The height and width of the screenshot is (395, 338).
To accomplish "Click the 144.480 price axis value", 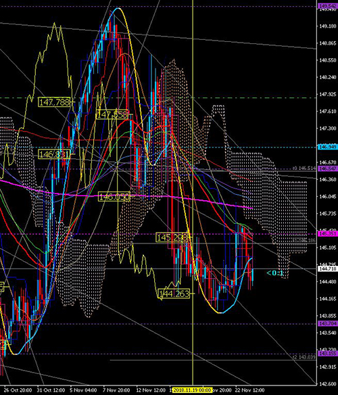I will tap(328, 281).
